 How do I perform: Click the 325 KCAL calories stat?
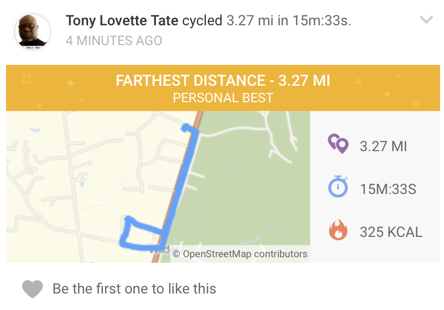tap(391, 232)
